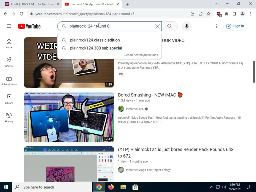Viewport: 256px width, 192px height.
Task: Open Render Pack Rounds 643 video title
Action: click(176, 153)
